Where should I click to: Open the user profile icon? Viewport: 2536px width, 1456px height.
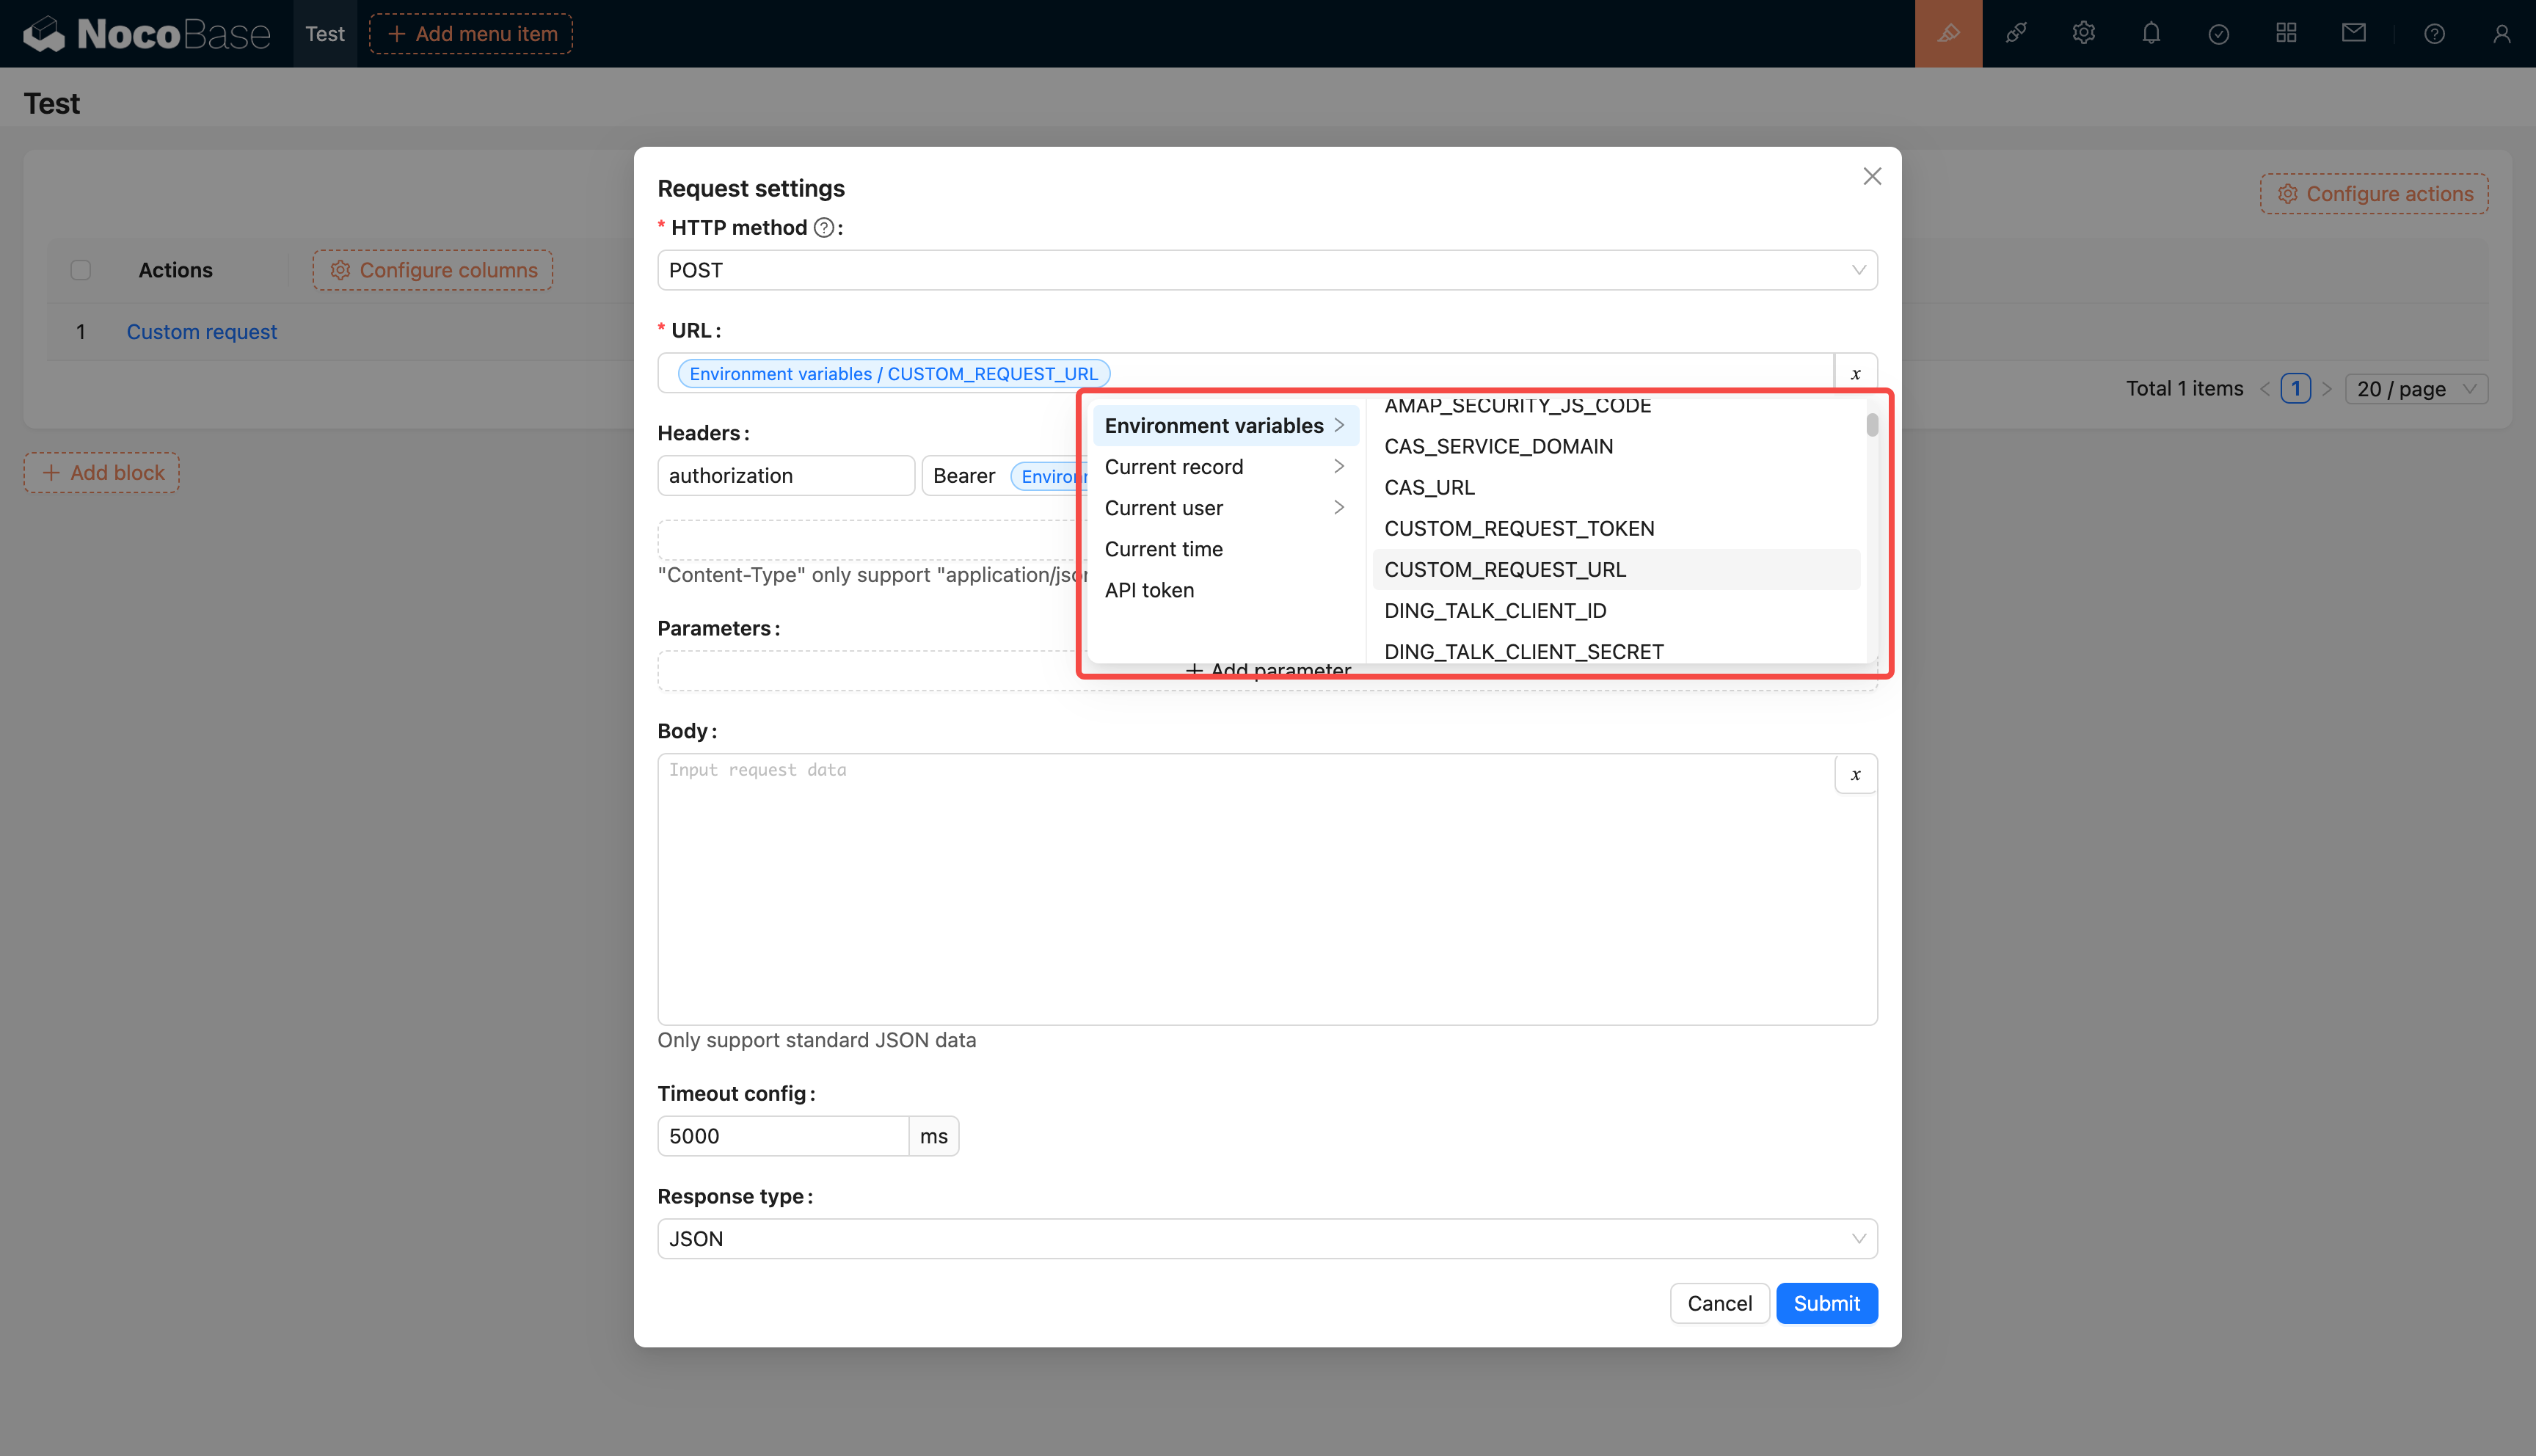(2501, 33)
